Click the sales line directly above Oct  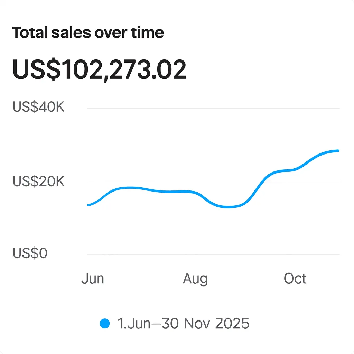click(x=295, y=169)
